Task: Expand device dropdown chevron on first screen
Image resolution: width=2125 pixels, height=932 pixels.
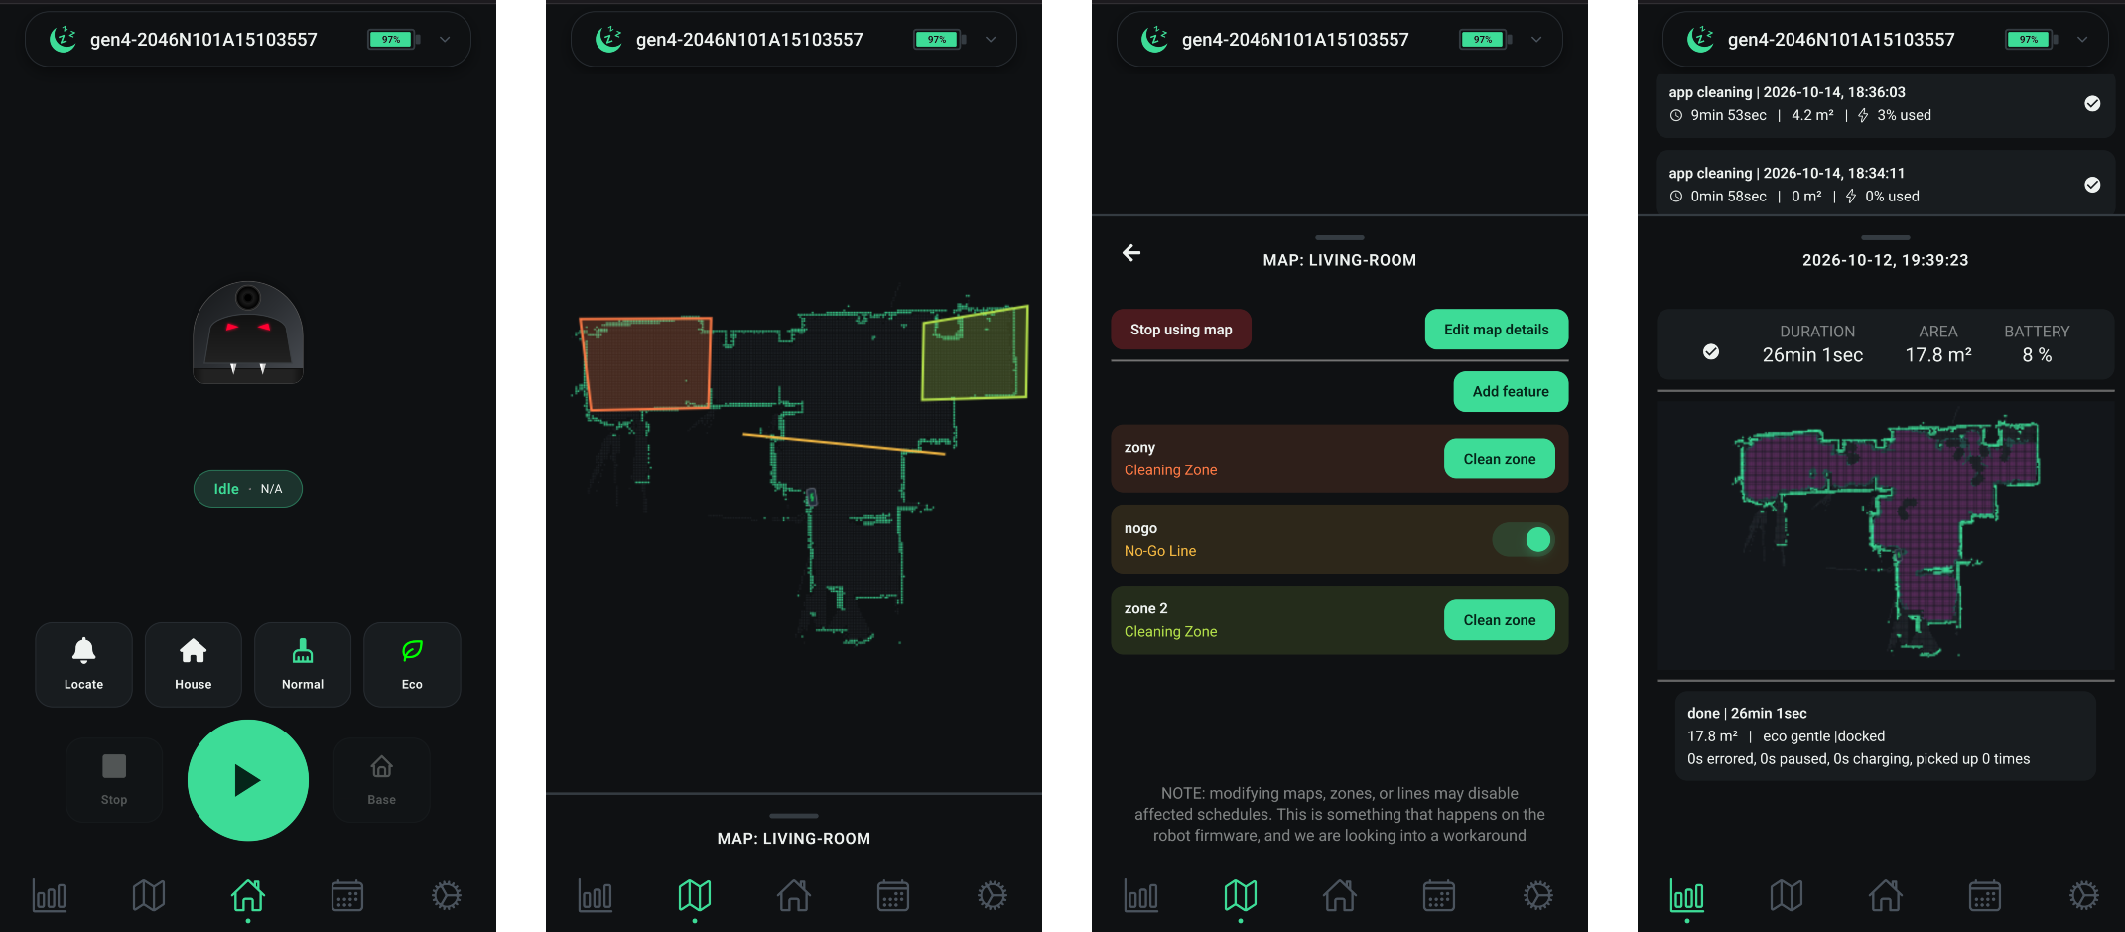Action: (x=445, y=40)
